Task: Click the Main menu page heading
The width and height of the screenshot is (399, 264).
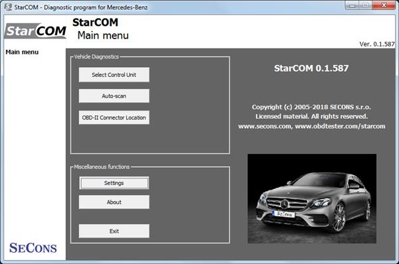Action: [103, 35]
